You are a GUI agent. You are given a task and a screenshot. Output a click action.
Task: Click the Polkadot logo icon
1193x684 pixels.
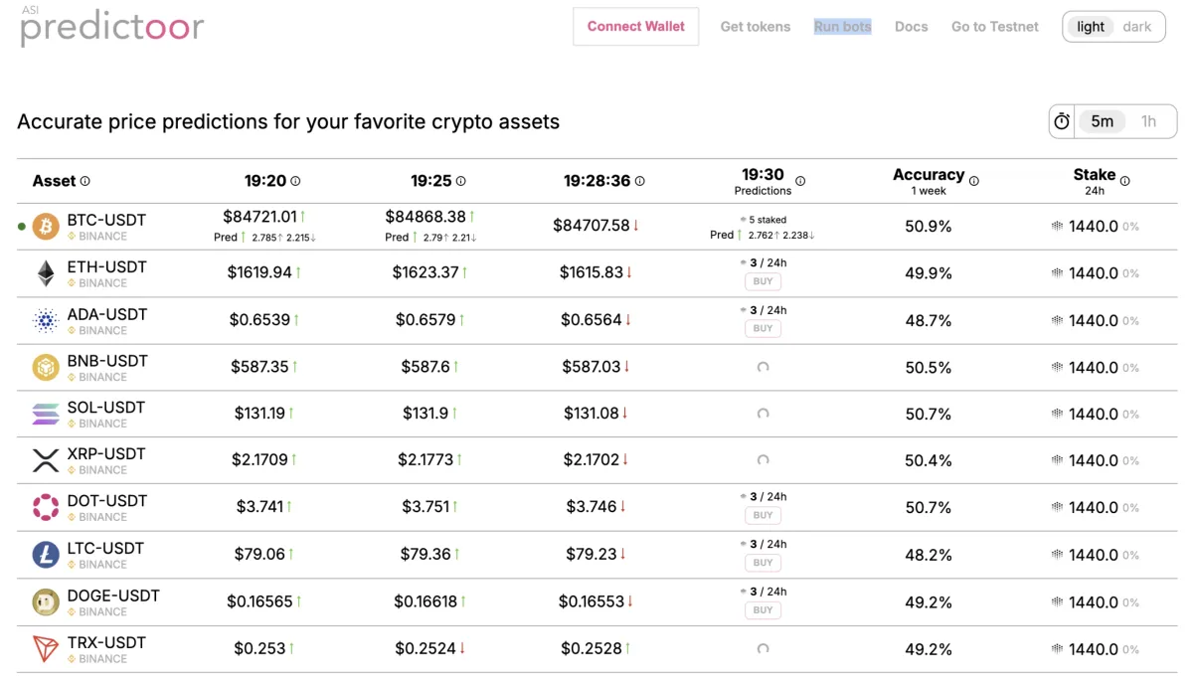pos(46,508)
